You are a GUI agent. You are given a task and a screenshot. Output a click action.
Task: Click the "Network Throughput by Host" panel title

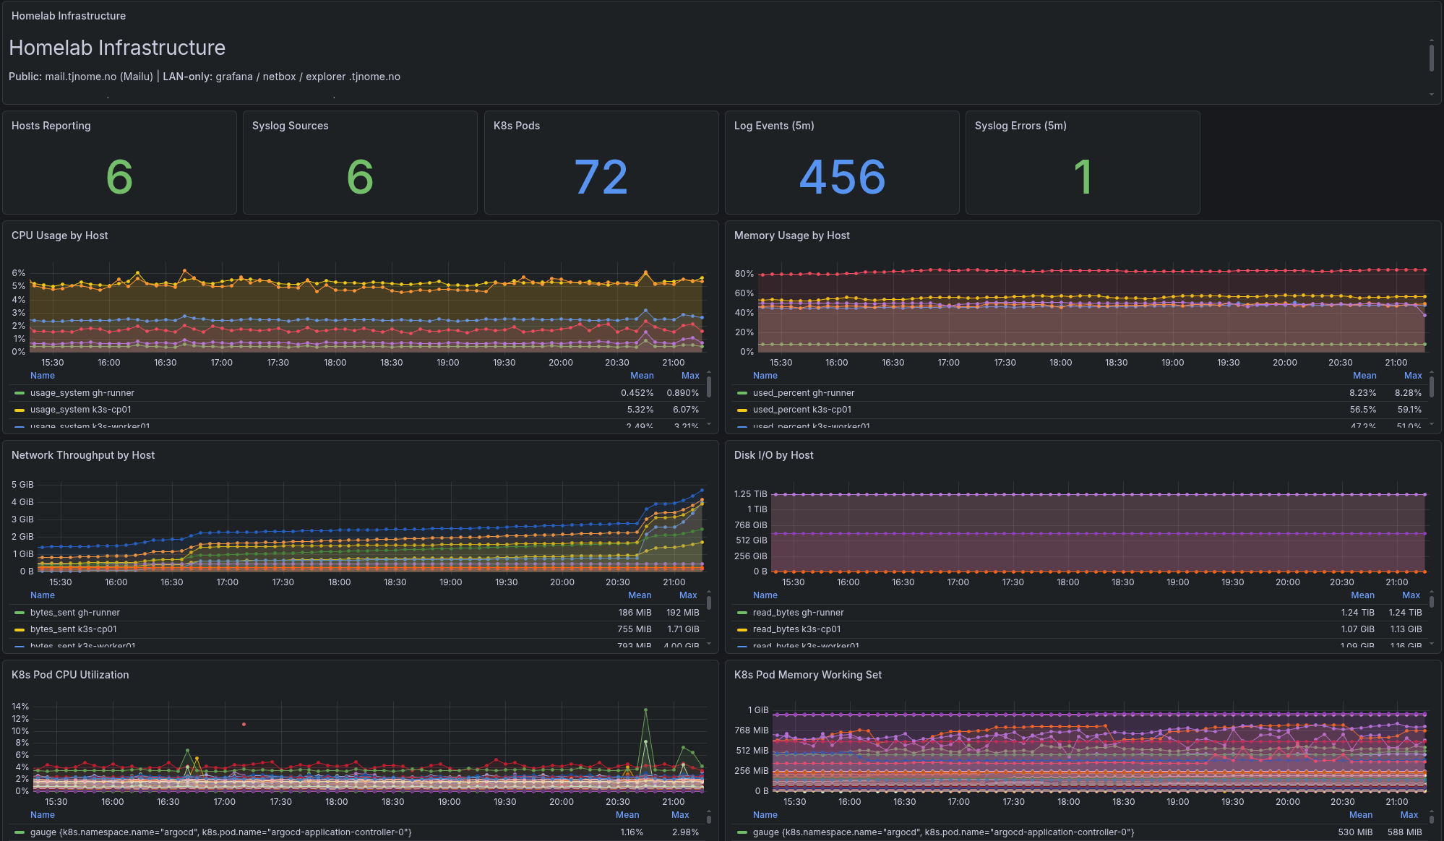[x=83, y=455]
